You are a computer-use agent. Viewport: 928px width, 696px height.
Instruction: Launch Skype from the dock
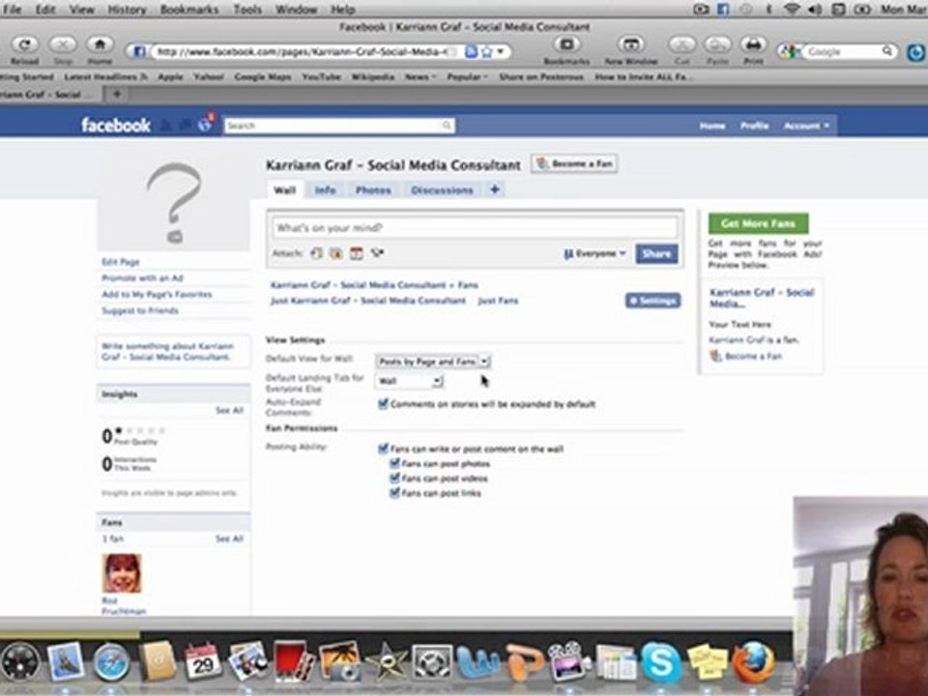point(660,661)
